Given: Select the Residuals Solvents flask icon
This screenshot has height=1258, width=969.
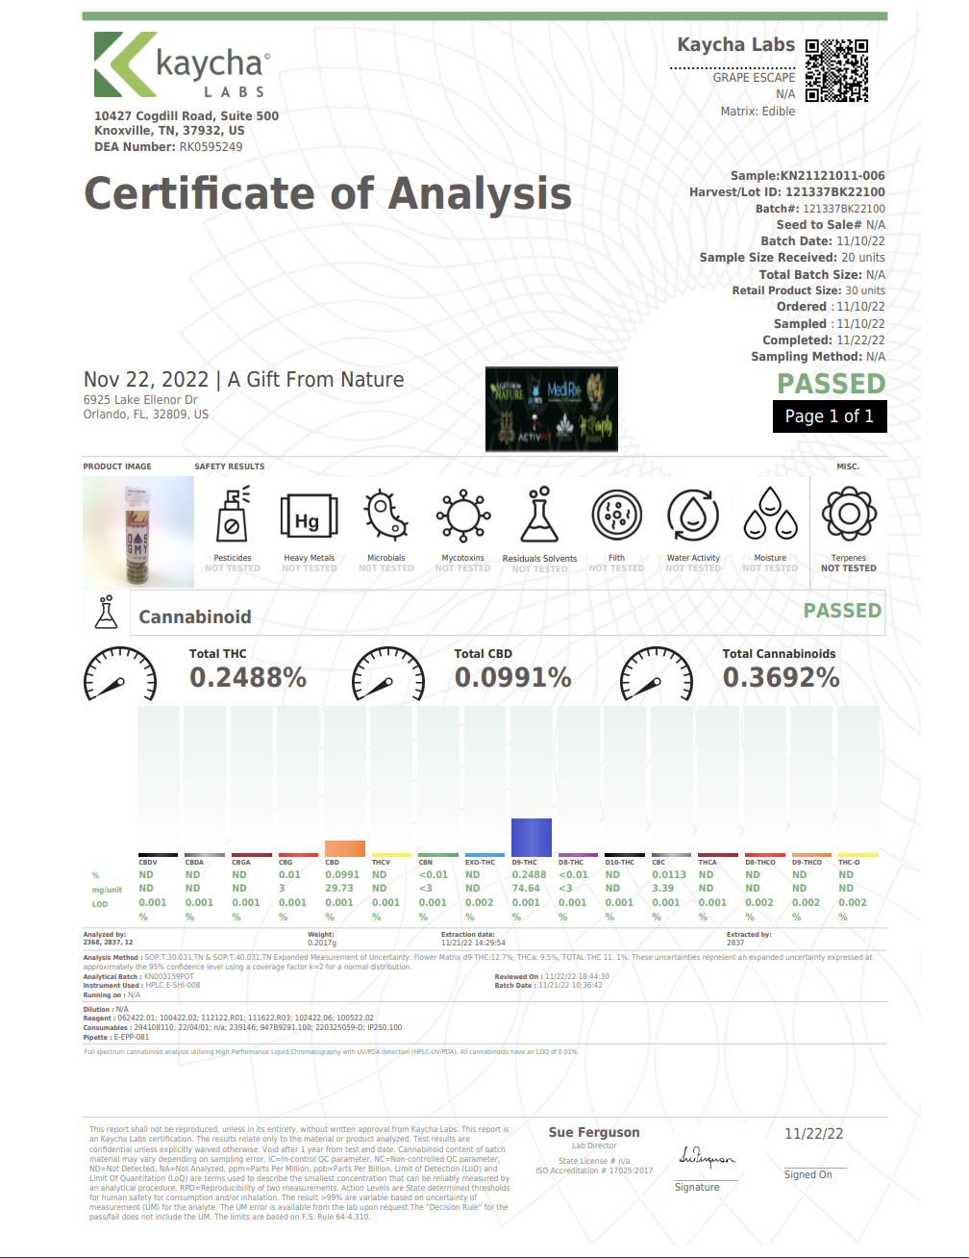Looking at the screenshot, I should click(x=539, y=515).
